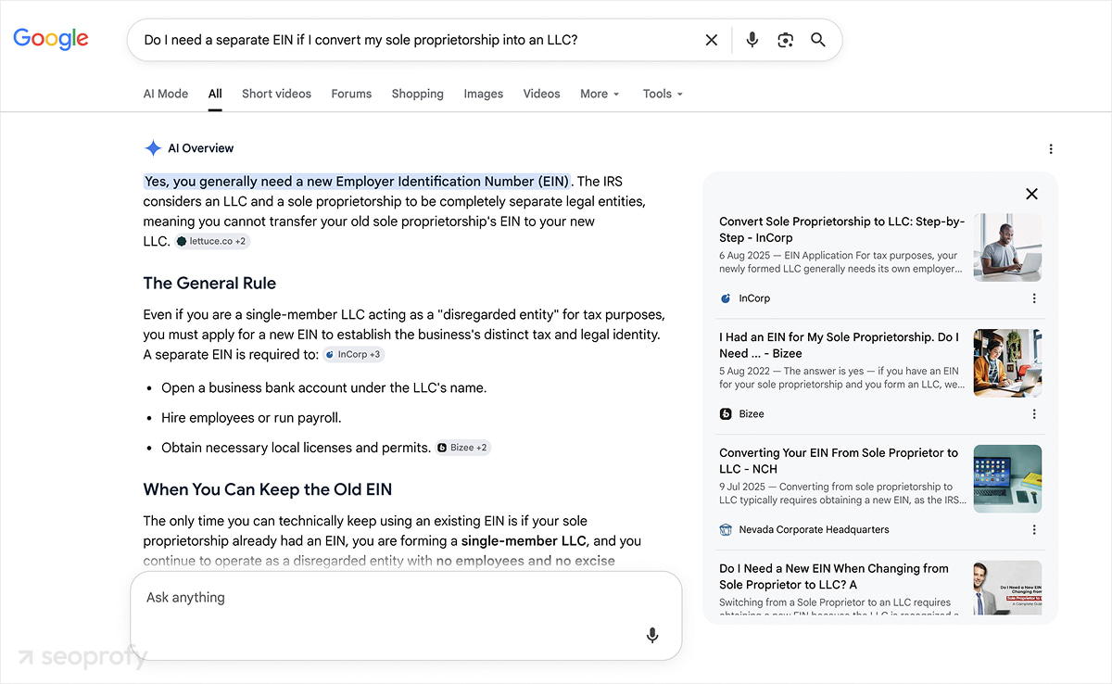
Task: Click 'The General Rule' heading
Action: (x=209, y=284)
